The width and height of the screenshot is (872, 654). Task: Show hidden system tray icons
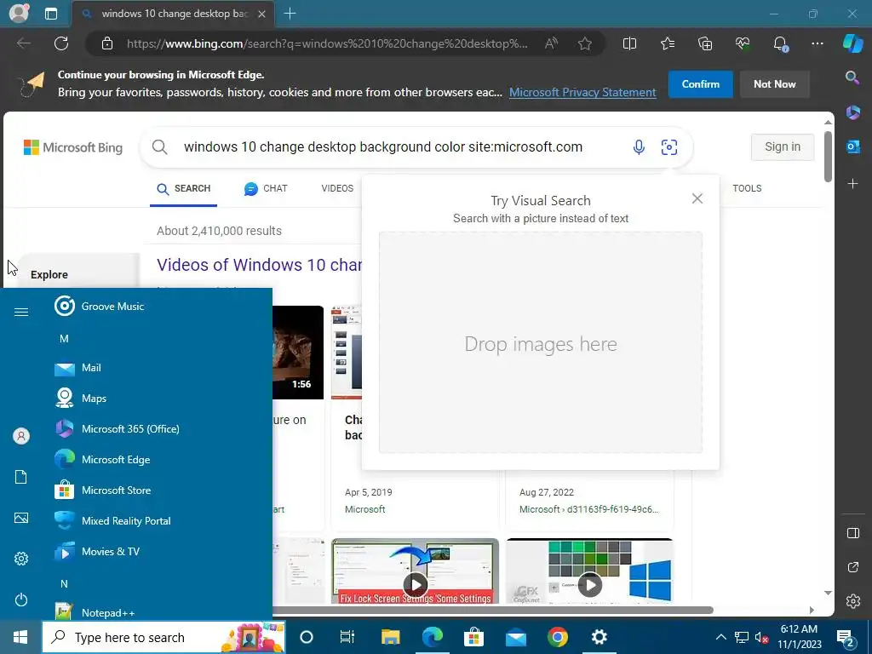(x=720, y=637)
